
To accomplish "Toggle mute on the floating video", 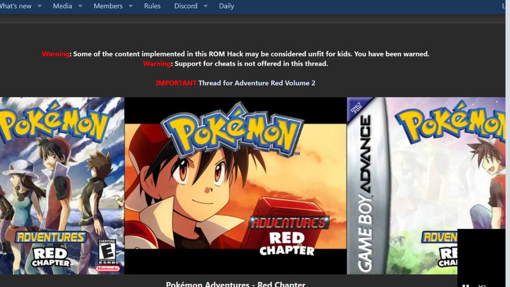I will [x=482, y=285].
